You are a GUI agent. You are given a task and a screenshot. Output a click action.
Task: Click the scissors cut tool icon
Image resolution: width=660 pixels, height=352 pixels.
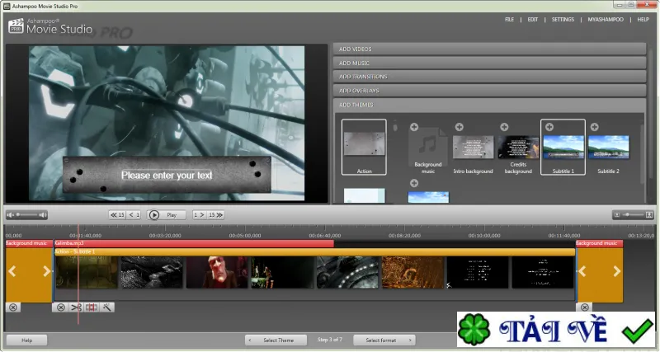[76, 307]
